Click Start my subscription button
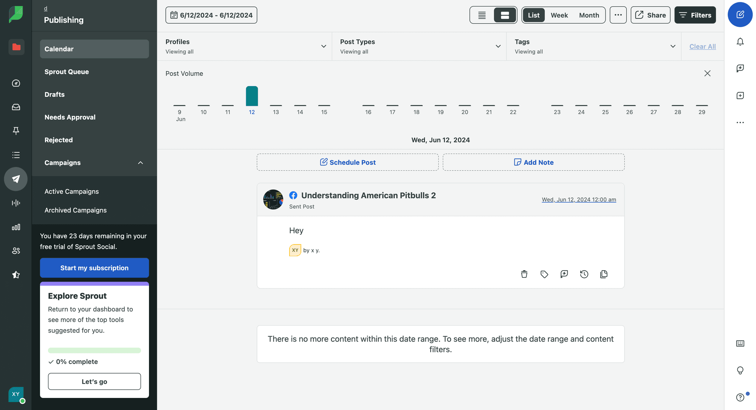The image size is (756, 410). pos(94,268)
